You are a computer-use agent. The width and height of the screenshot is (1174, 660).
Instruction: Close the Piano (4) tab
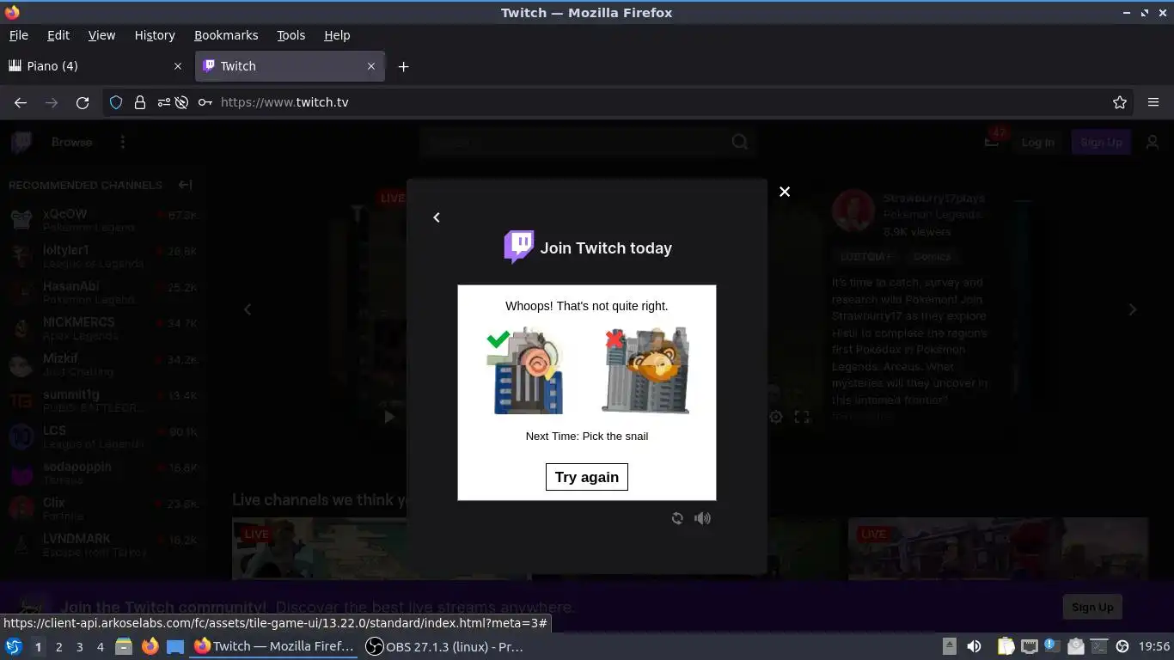click(178, 66)
